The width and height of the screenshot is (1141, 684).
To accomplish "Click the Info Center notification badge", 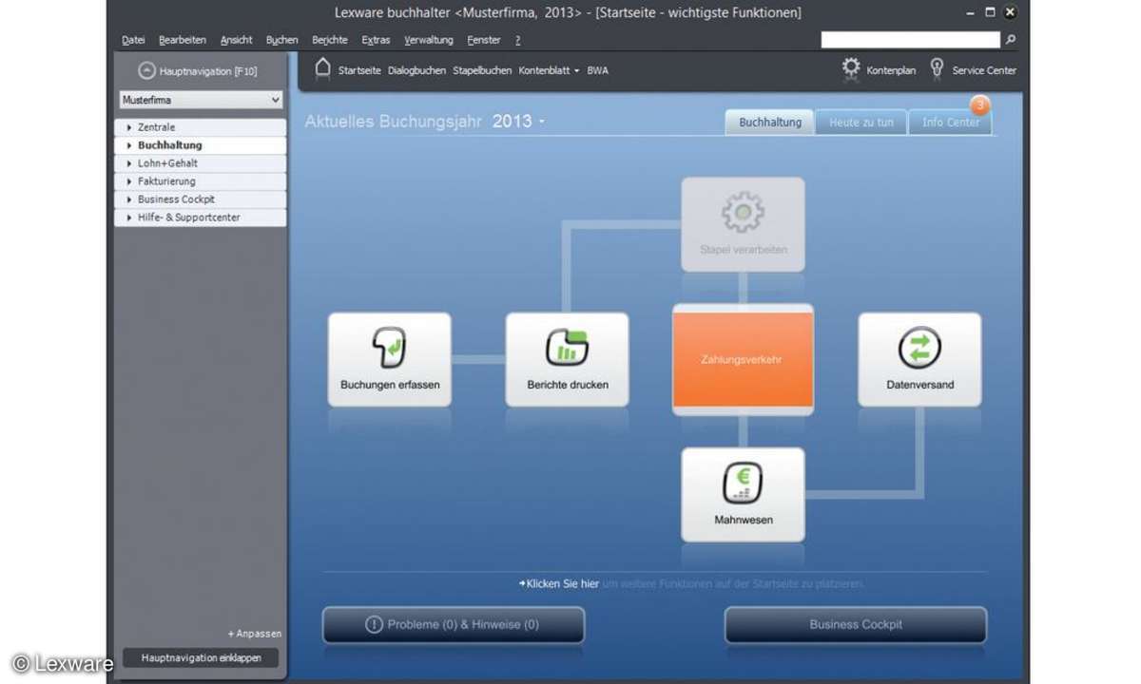I will [x=979, y=105].
